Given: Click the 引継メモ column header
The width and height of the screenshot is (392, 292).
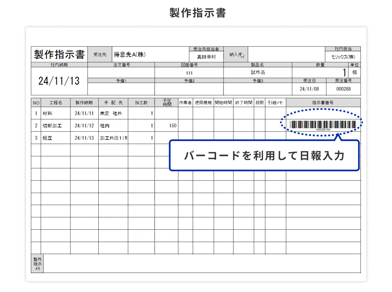Looking at the screenshot, I should click(x=276, y=103).
